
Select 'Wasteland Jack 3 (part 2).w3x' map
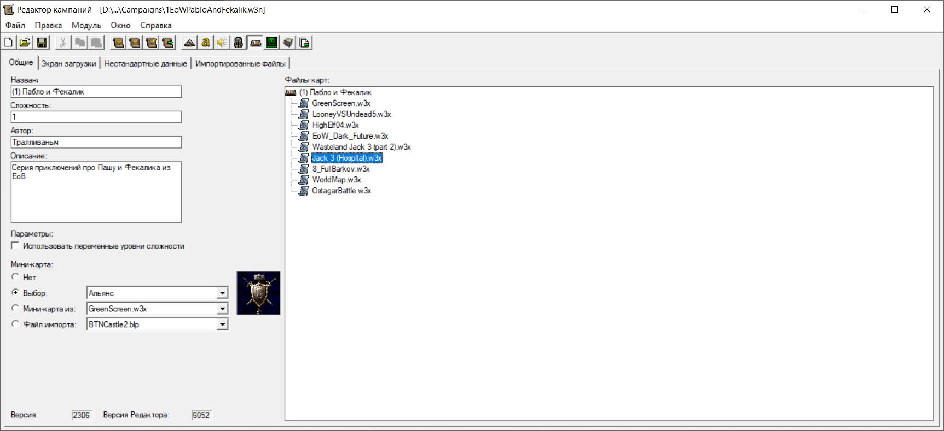tap(361, 147)
